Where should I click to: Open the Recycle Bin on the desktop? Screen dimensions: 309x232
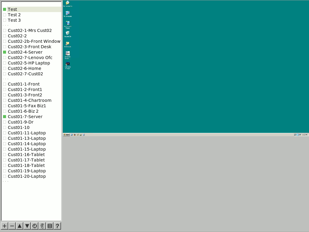[67, 34]
